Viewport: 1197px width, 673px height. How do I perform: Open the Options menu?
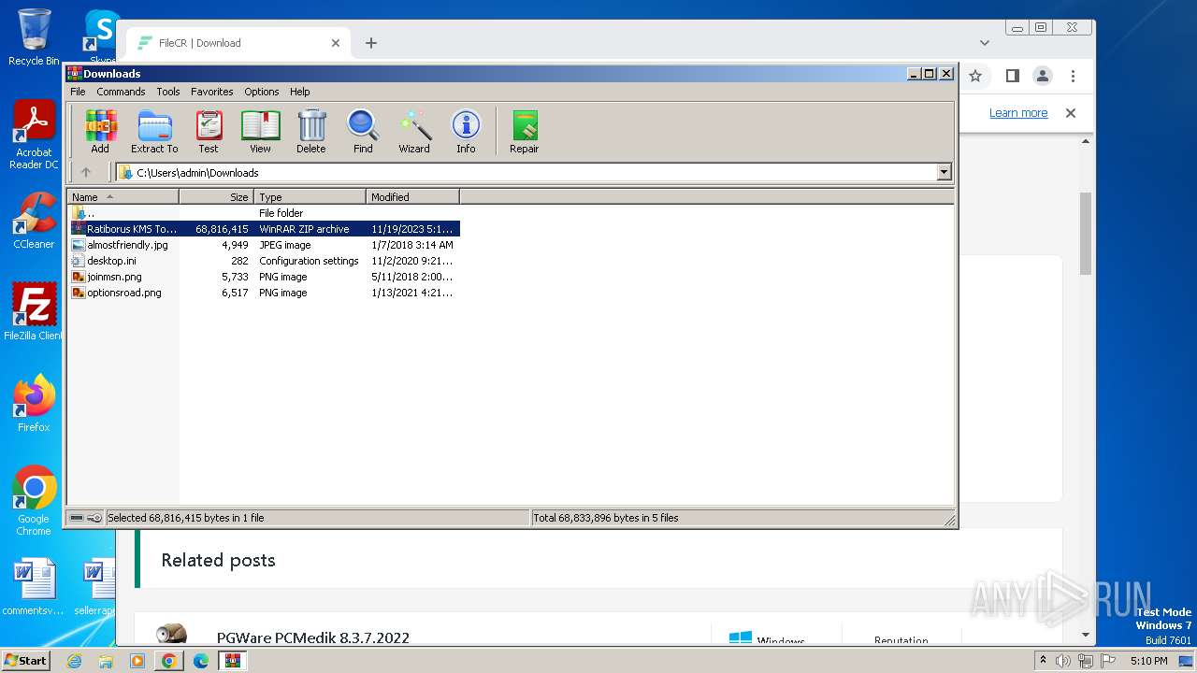click(x=262, y=92)
